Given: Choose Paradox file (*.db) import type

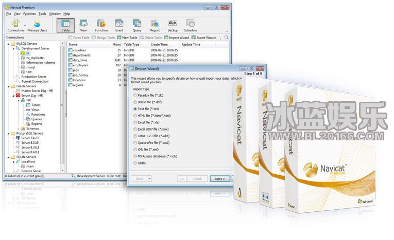Looking at the screenshot, I should 148,95.
